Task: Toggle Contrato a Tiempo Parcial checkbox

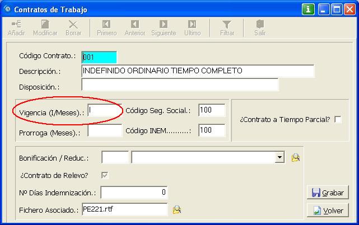Action: 338,119
